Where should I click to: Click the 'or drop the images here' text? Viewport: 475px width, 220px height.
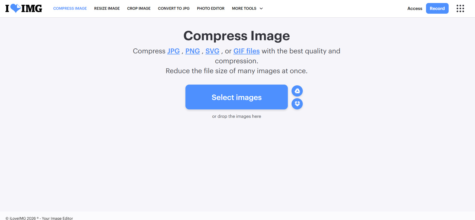pyautogui.click(x=236, y=116)
